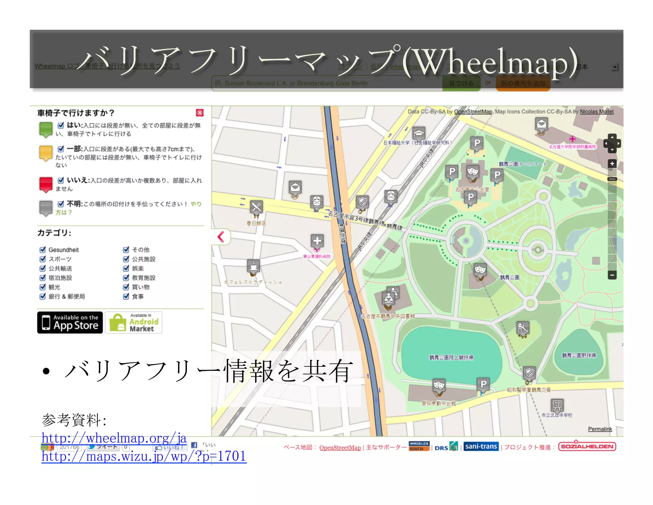The image size is (653, 505).
Task: Open the やり方は？ help link
Action: (x=128, y=208)
